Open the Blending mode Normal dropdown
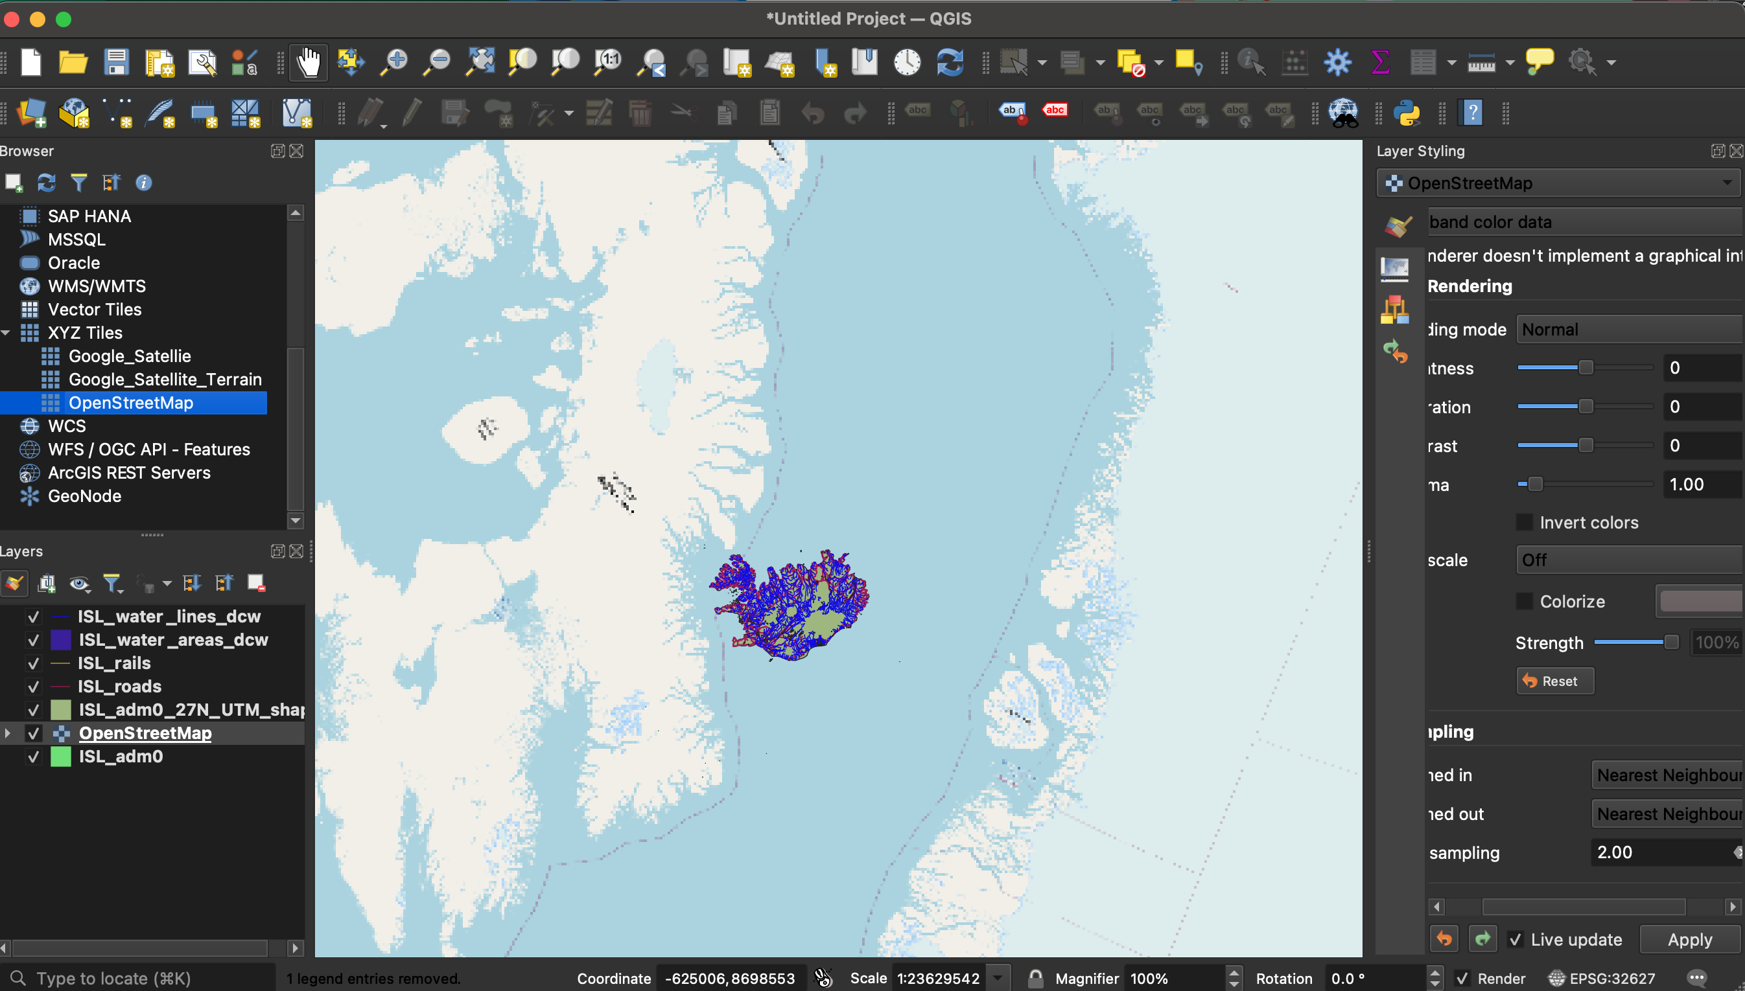1745x991 pixels. coord(1629,330)
